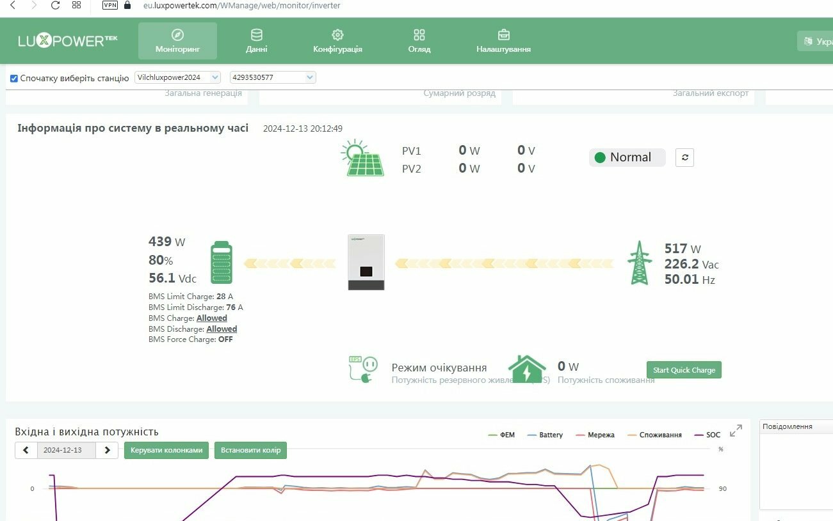The image size is (833, 521).
Task: Click the battery 56.1 Vdc voltage value
Action: point(172,278)
